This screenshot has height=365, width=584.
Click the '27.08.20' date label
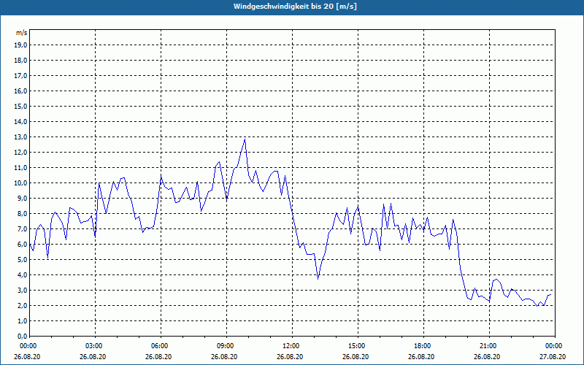[x=553, y=356]
